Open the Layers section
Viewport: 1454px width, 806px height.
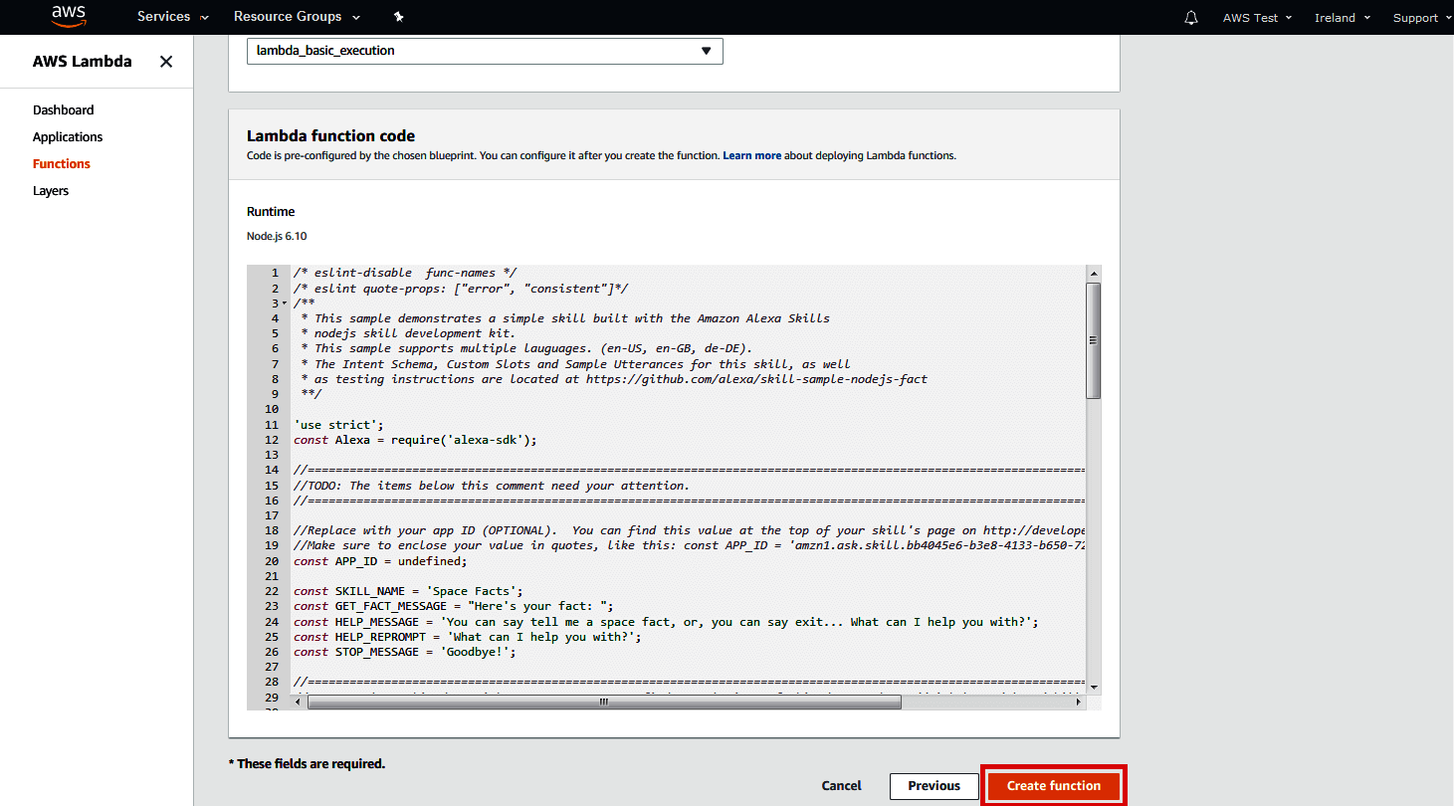click(x=51, y=190)
